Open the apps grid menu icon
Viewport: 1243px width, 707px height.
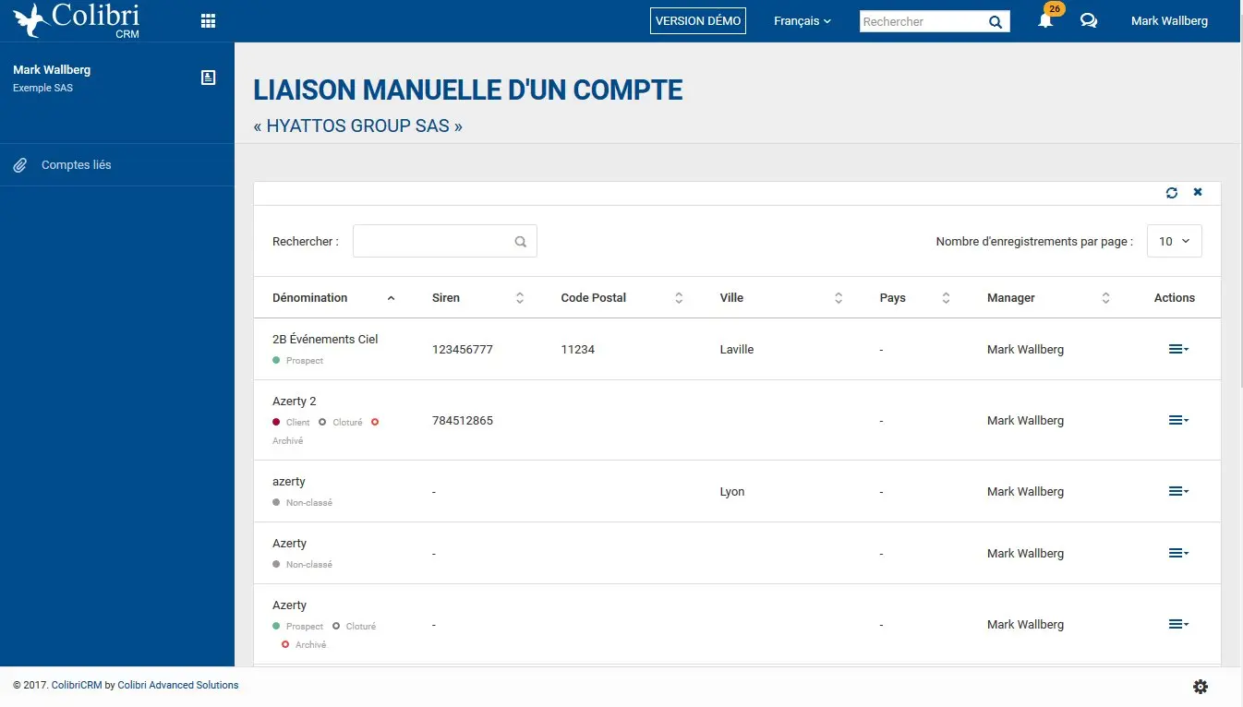pyautogui.click(x=208, y=21)
